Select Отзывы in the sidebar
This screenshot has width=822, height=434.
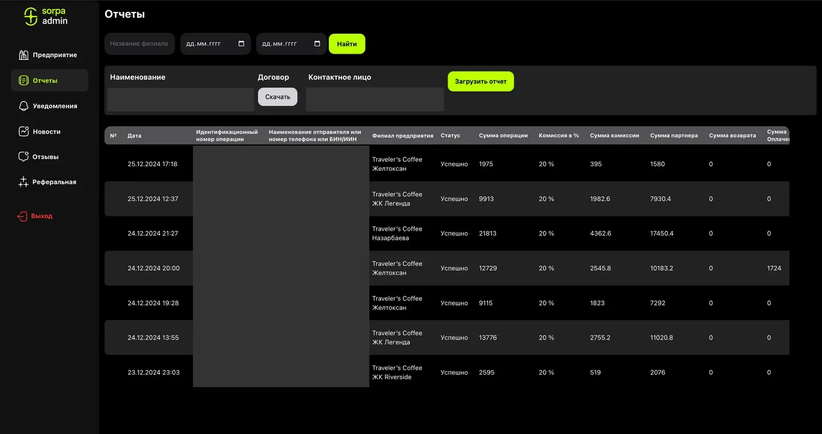point(50,156)
